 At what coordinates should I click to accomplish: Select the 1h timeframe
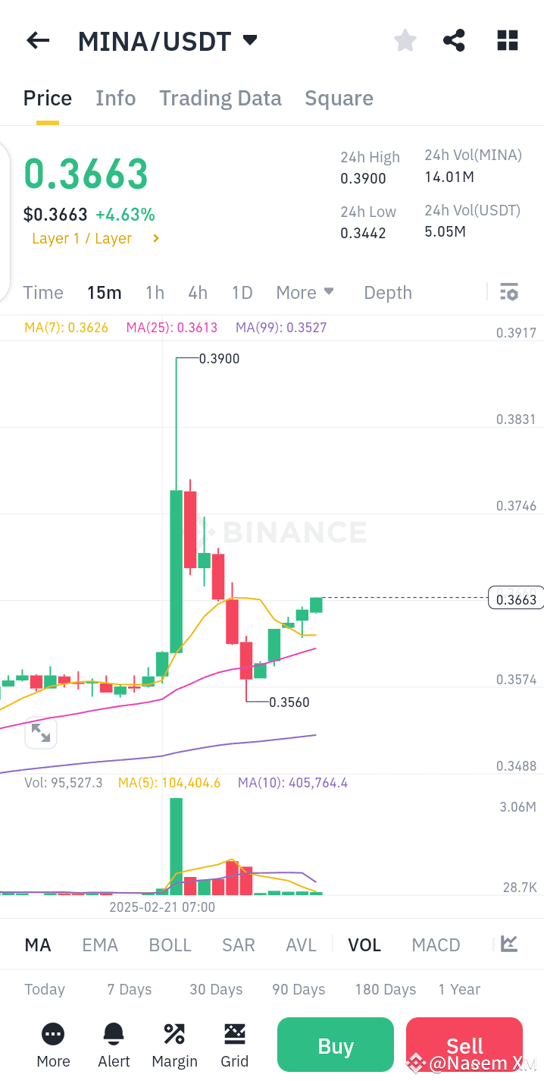pyautogui.click(x=155, y=292)
